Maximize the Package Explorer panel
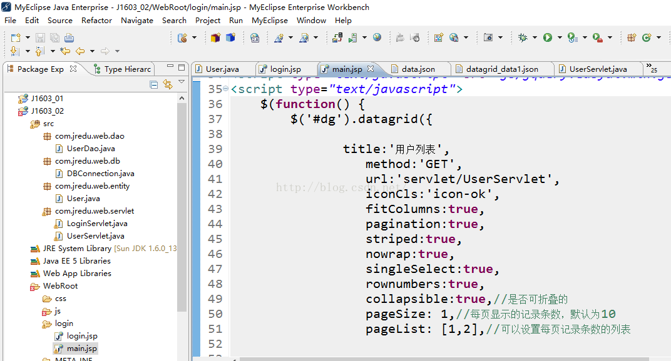The width and height of the screenshot is (671, 361). click(182, 67)
